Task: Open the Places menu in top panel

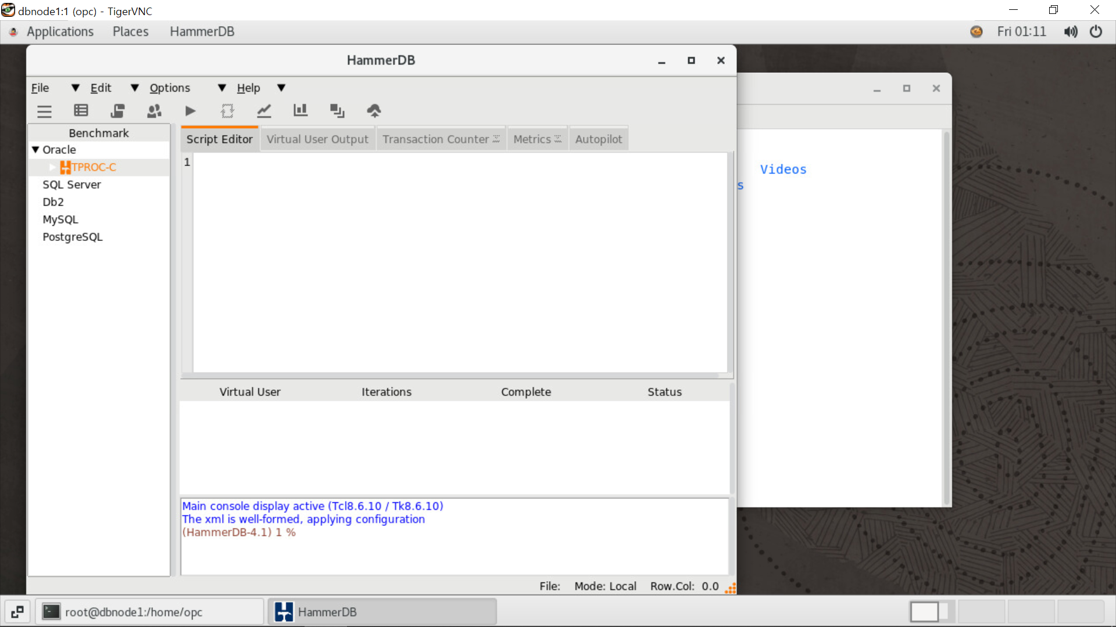Action: coord(130,32)
